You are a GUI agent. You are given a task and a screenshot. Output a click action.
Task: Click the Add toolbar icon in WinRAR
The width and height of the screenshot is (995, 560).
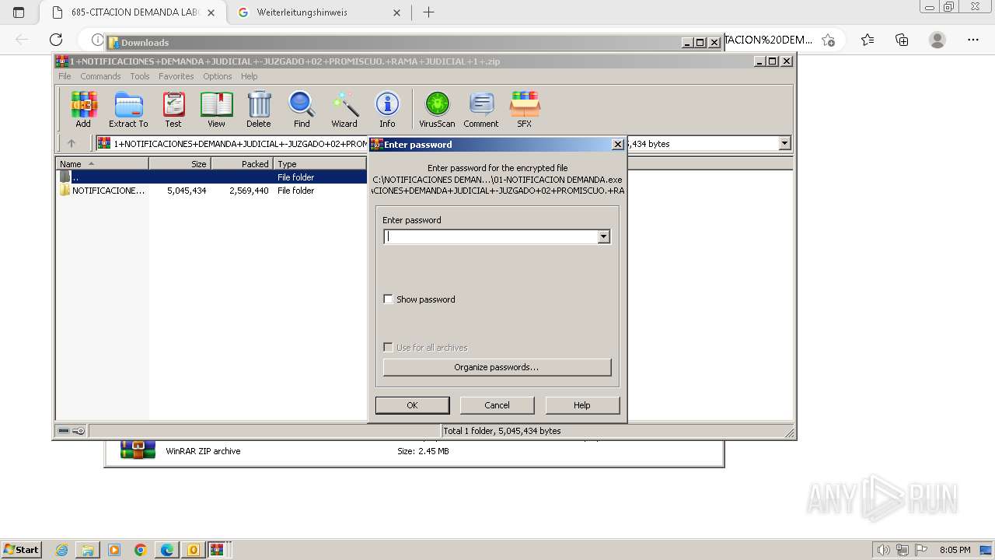(x=83, y=109)
